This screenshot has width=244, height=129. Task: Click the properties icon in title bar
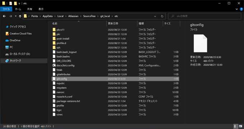(10, 3)
